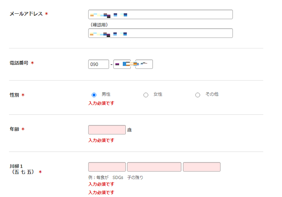The image size is (282, 197).
Task: Click the phone field containing 090
Action: pos(99,64)
